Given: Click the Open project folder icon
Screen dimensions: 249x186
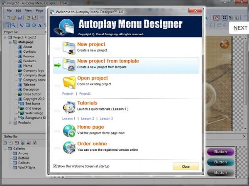Looking at the screenshot, I should click(69, 82).
